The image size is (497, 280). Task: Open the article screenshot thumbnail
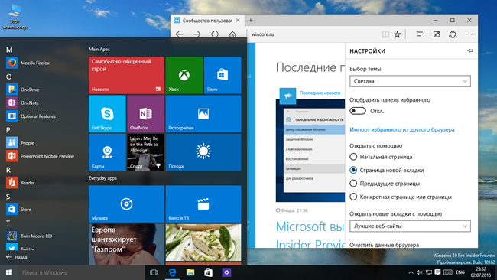click(310, 150)
